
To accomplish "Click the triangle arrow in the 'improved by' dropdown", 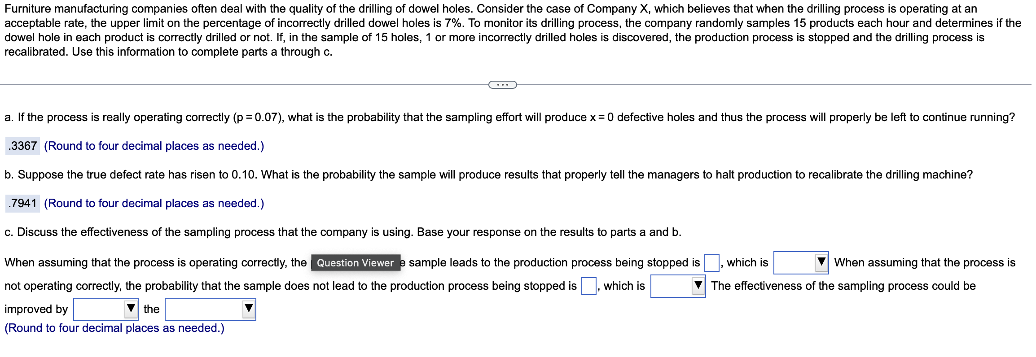I will coord(131,309).
